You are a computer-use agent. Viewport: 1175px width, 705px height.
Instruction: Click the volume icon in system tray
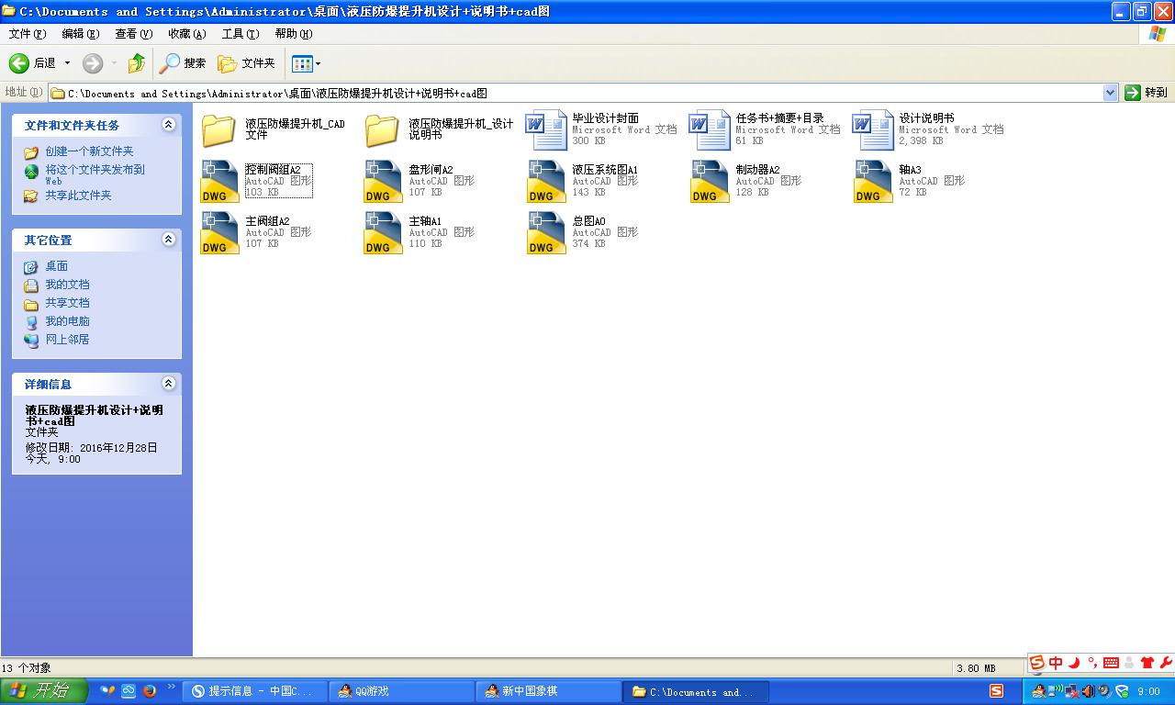tap(1088, 691)
